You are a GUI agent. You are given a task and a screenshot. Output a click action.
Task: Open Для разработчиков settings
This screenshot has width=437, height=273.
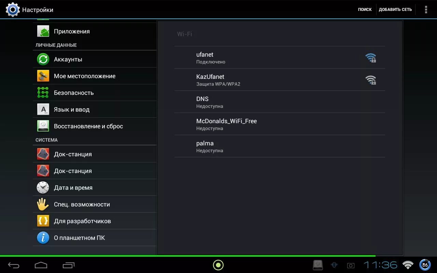[95, 221]
